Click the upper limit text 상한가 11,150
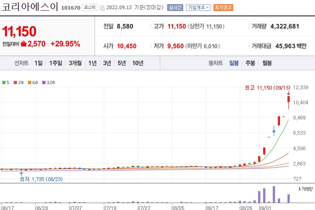 click(206, 26)
